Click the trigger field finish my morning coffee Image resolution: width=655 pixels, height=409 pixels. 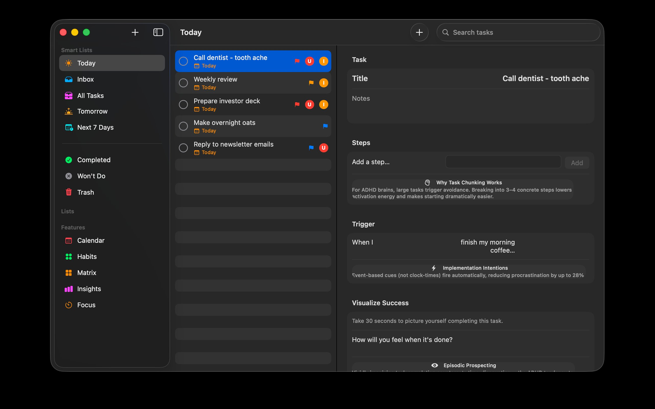point(488,246)
